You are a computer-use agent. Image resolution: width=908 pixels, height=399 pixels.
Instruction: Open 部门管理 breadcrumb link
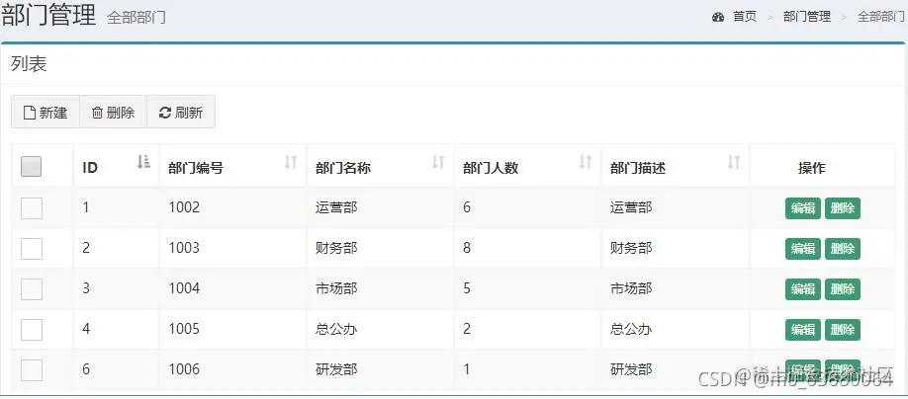pyautogui.click(x=807, y=17)
